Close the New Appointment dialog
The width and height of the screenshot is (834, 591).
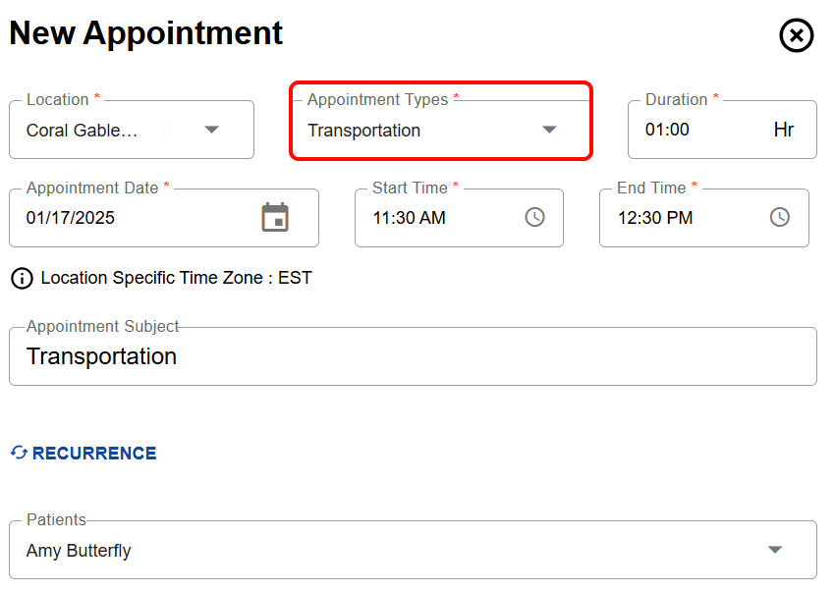[x=796, y=36]
